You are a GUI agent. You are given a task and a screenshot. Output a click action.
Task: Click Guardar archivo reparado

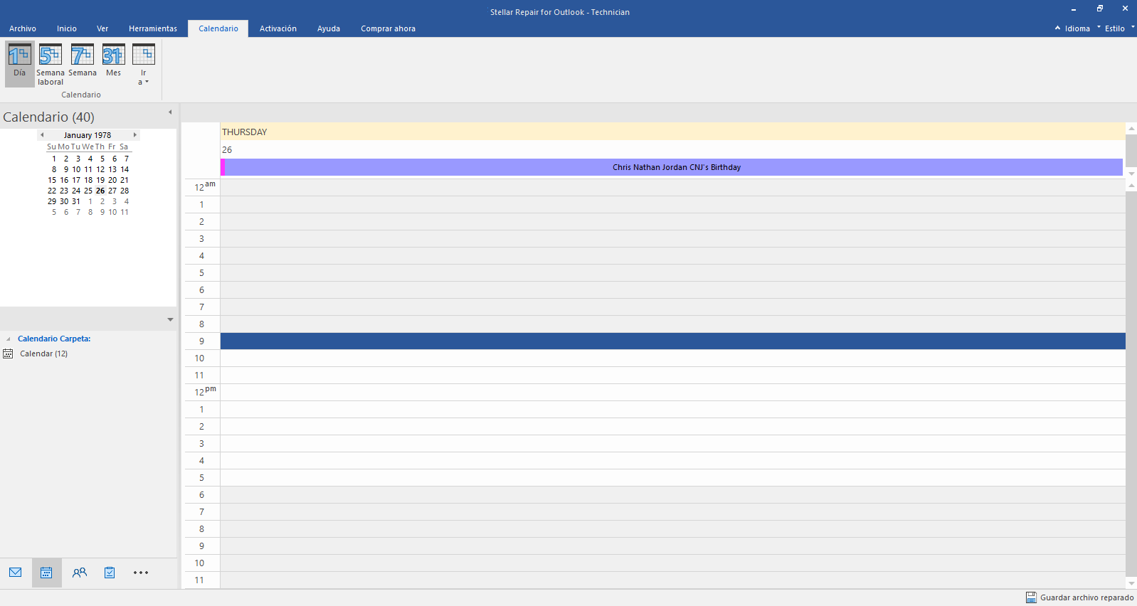click(x=1086, y=597)
